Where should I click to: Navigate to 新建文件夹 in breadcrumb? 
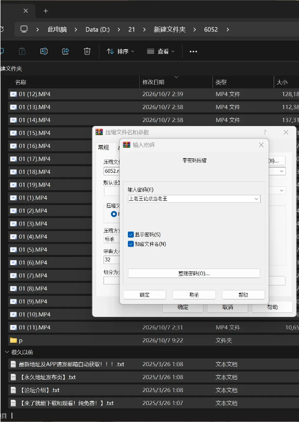pyautogui.click(x=169, y=30)
